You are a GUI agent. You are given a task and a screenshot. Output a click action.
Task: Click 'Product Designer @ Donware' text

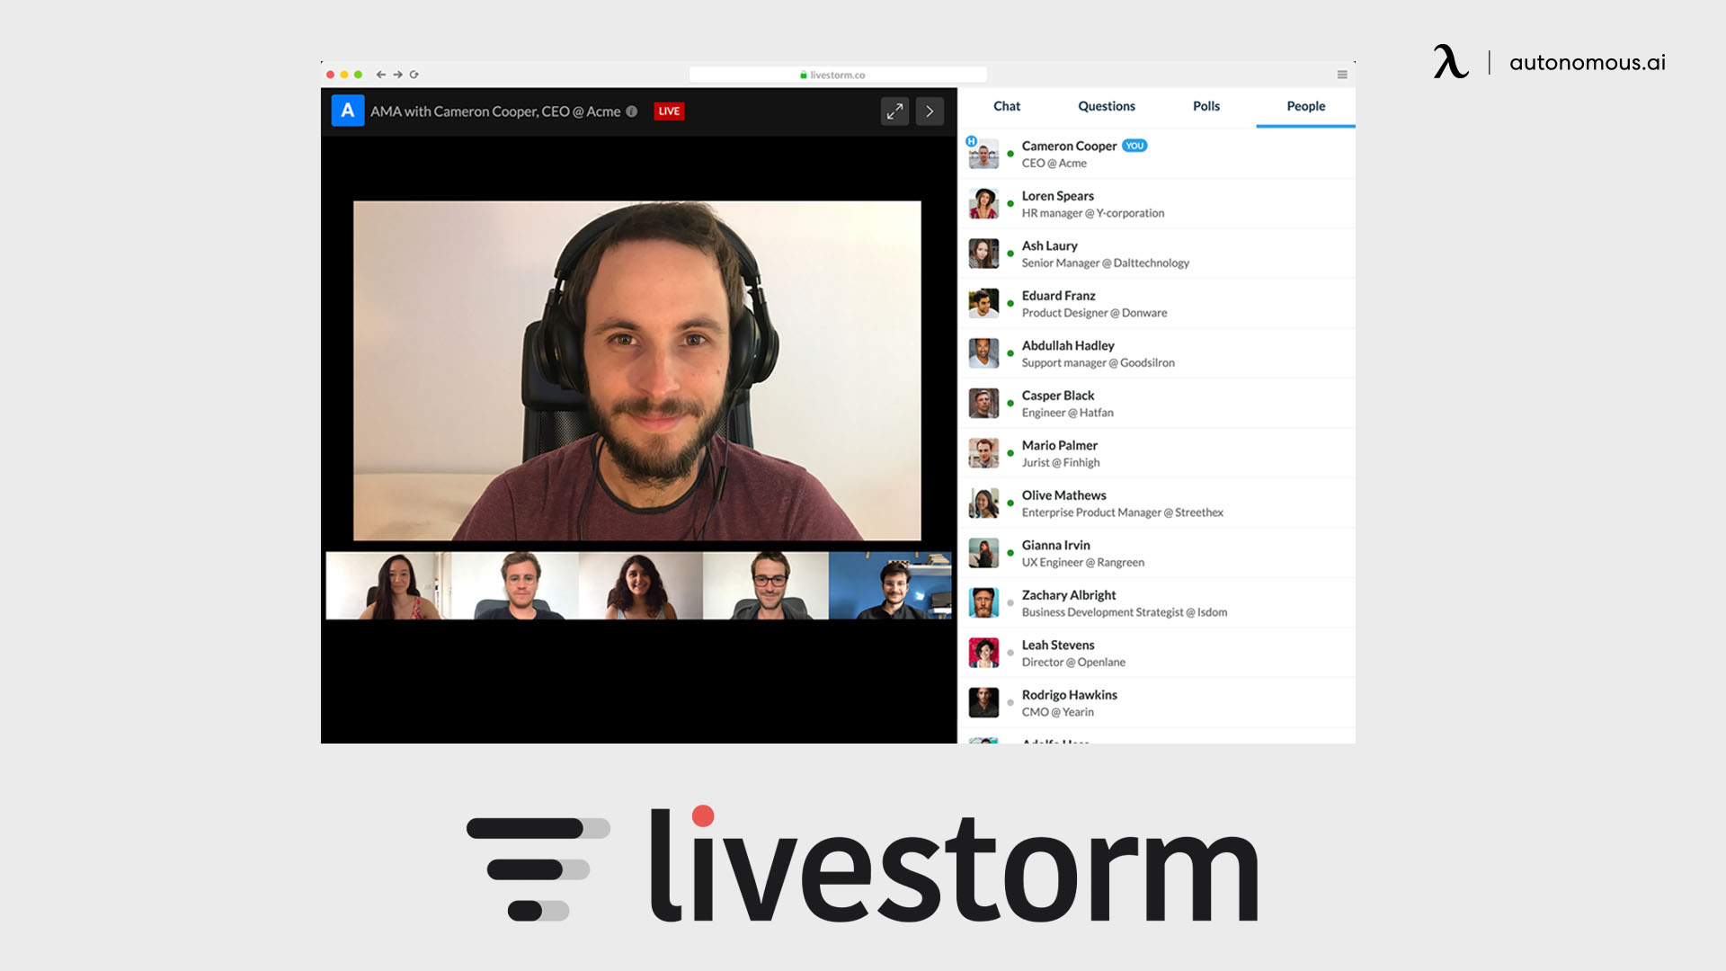click(1094, 313)
